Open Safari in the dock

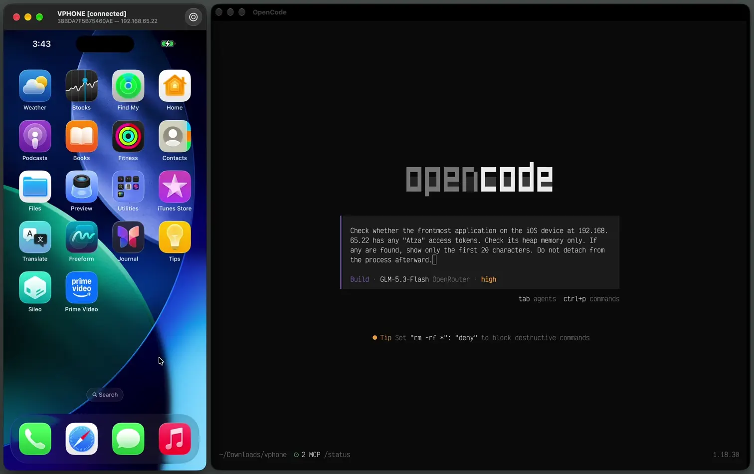pyautogui.click(x=81, y=439)
